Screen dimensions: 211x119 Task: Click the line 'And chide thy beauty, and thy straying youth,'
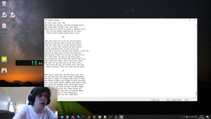tap(64, 25)
